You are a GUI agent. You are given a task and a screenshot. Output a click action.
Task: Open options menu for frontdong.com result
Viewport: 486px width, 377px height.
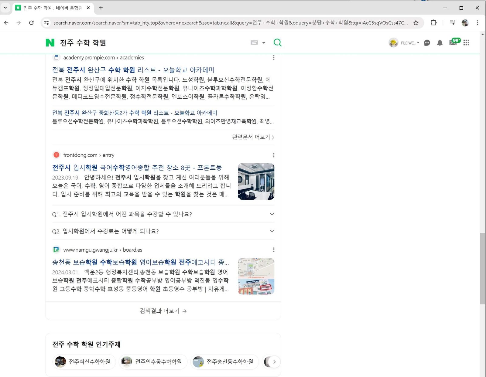coord(274,155)
